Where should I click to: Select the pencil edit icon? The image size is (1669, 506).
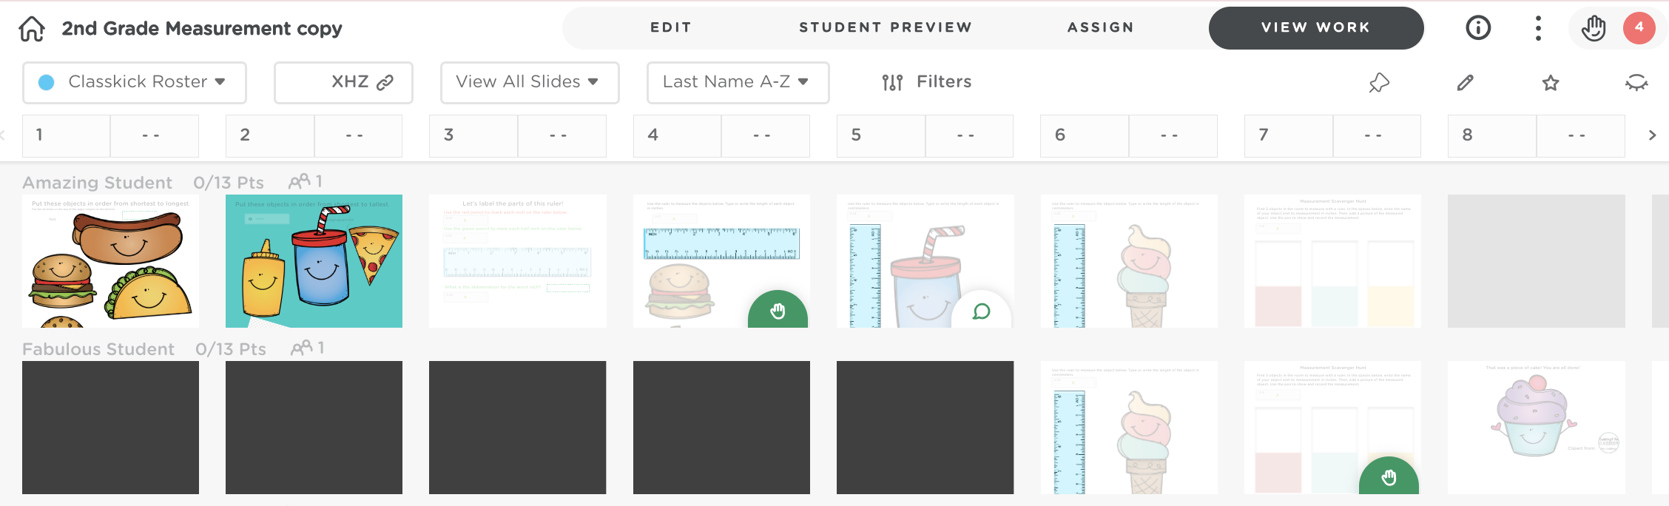coord(1466,83)
